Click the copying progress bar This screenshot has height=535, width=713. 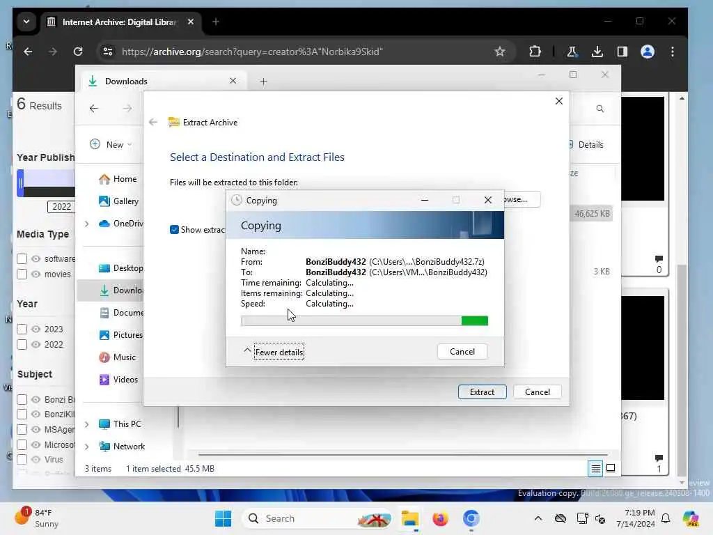364,320
